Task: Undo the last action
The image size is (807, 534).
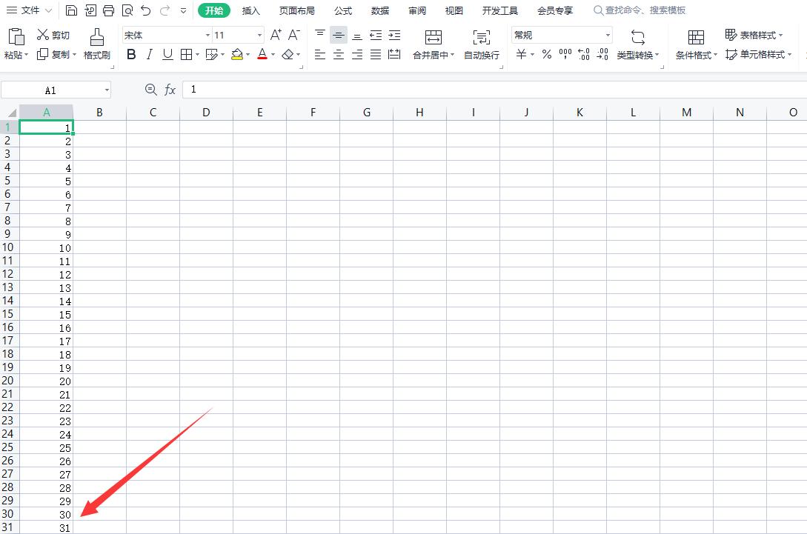Action: [x=146, y=10]
